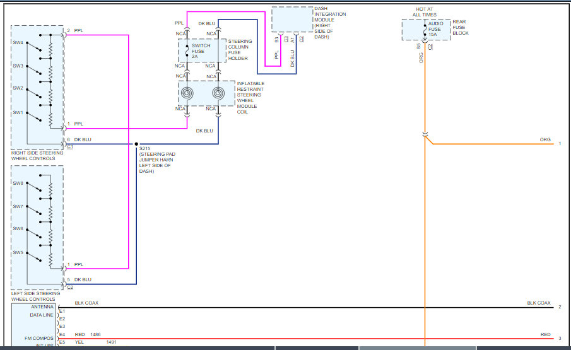This screenshot has height=350, width=571.
Task: Click the Audio Fuse 15A symbol
Action: [x=425, y=29]
